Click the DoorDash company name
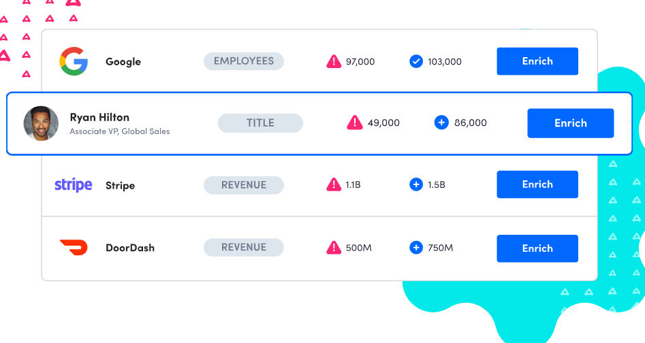Viewport: 645px width, 343px height. pyautogui.click(x=130, y=248)
